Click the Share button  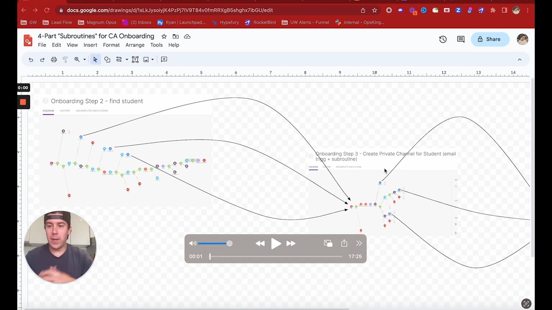tap(490, 39)
